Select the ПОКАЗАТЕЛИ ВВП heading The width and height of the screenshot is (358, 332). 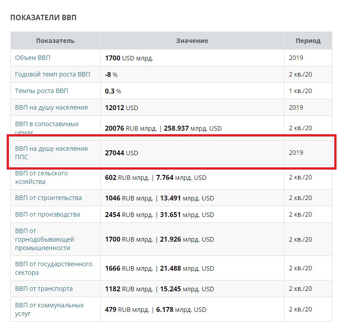tap(43, 17)
